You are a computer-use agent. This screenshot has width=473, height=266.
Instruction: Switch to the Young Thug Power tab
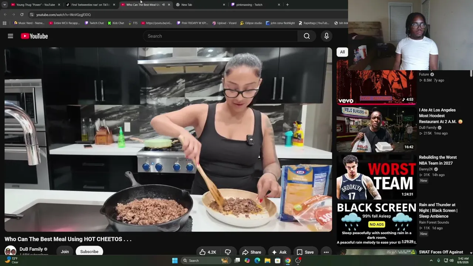tap(35, 5)
